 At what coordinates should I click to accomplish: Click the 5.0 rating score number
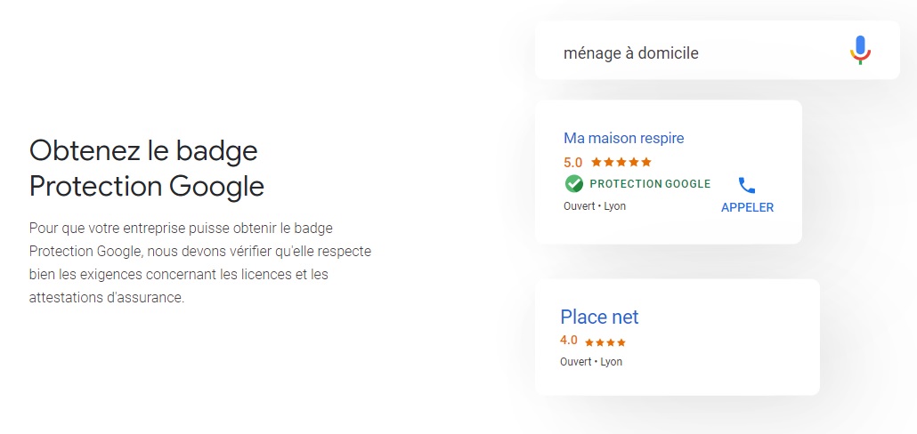[x=572, y=163]
